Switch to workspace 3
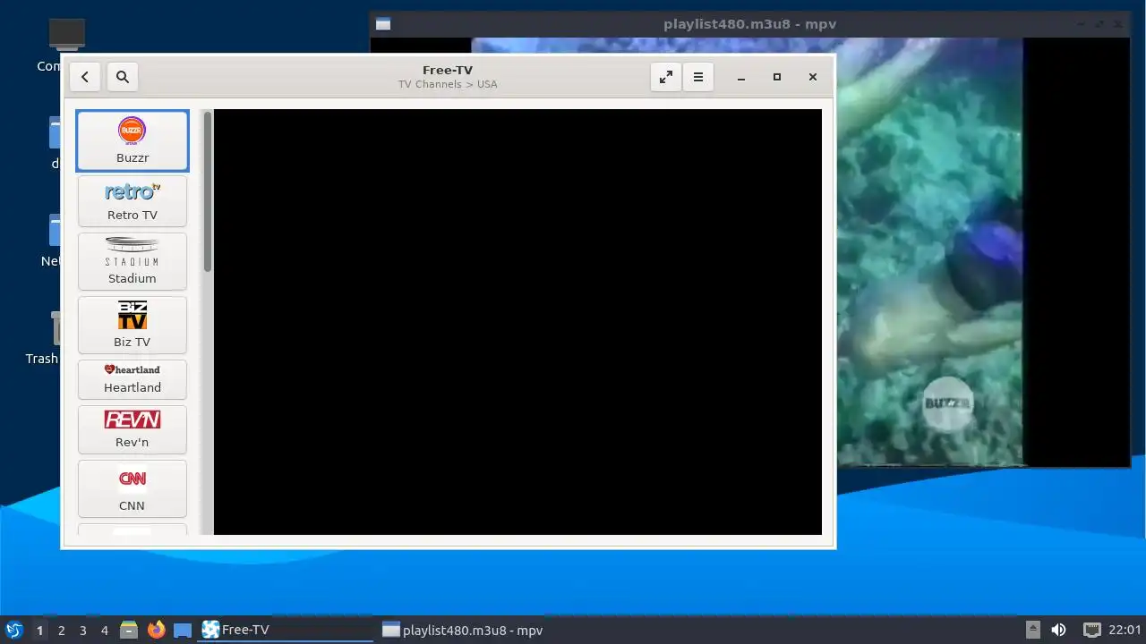 pos(82,630)
